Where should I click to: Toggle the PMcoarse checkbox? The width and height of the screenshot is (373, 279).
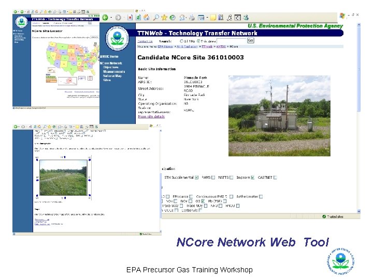point(191,196)
